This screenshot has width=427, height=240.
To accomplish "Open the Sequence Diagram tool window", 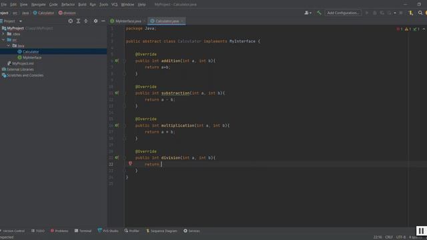I will [161, 231].
